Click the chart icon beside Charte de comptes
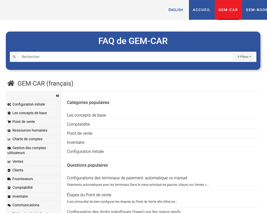Viewport: 267px width, 213px height. (x=9, y=139)
